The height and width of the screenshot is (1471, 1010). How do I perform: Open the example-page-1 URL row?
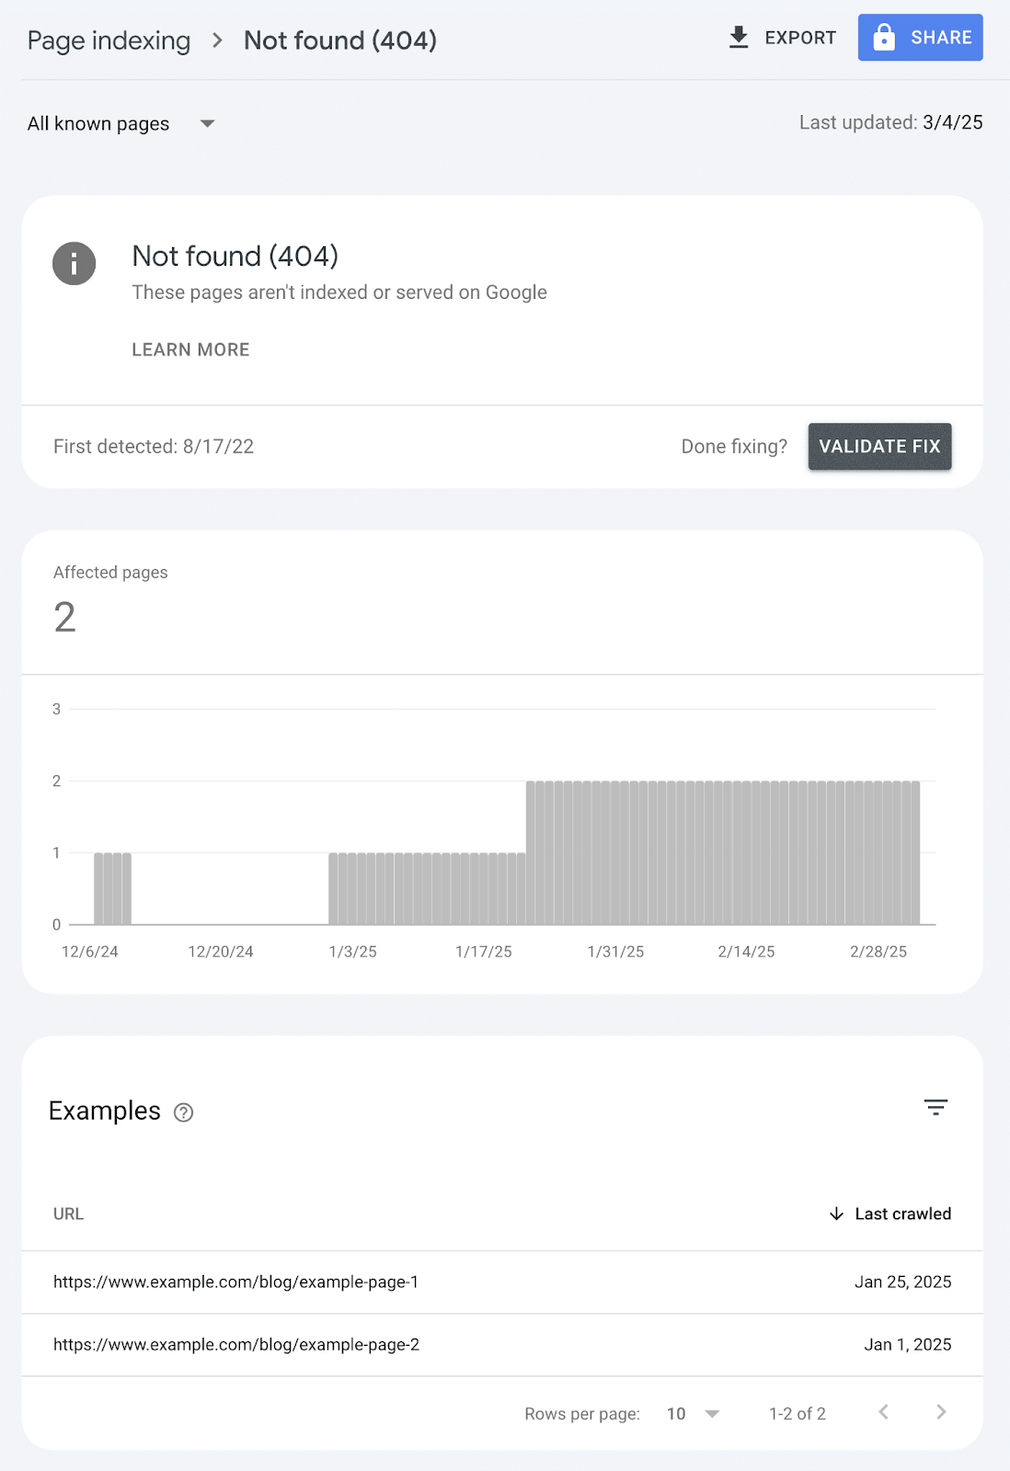[235, 1282]
